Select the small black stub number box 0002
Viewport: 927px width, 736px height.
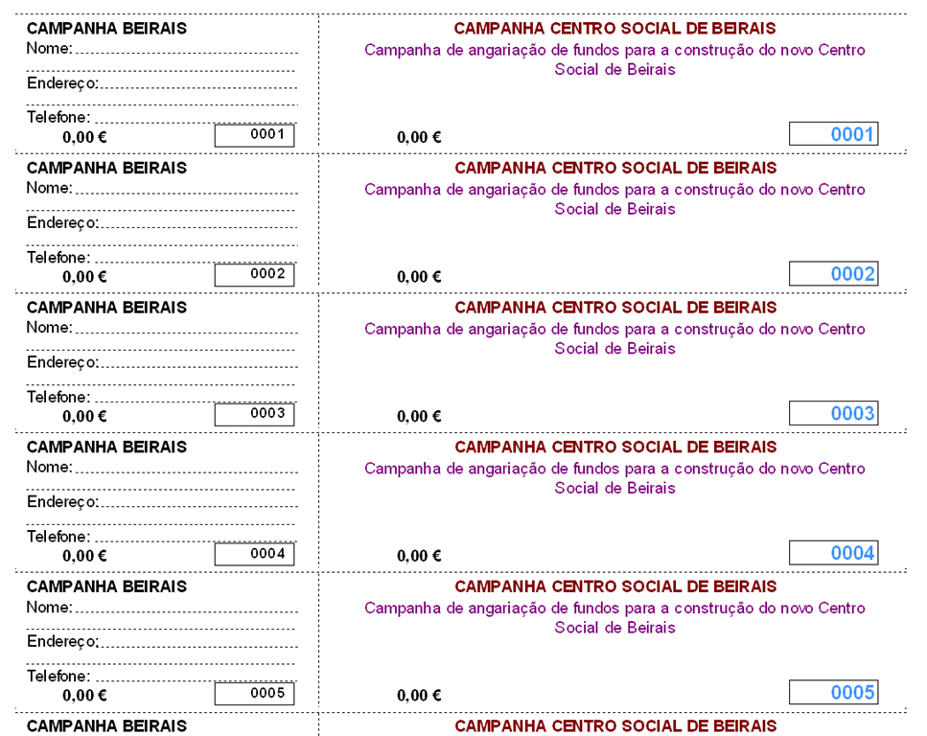click(x=254, y=275)
